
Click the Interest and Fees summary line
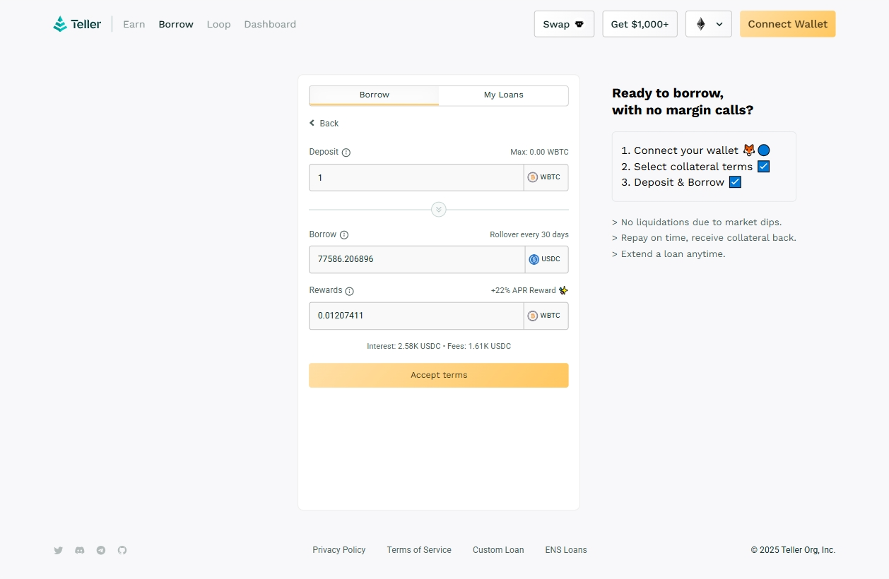439,347
